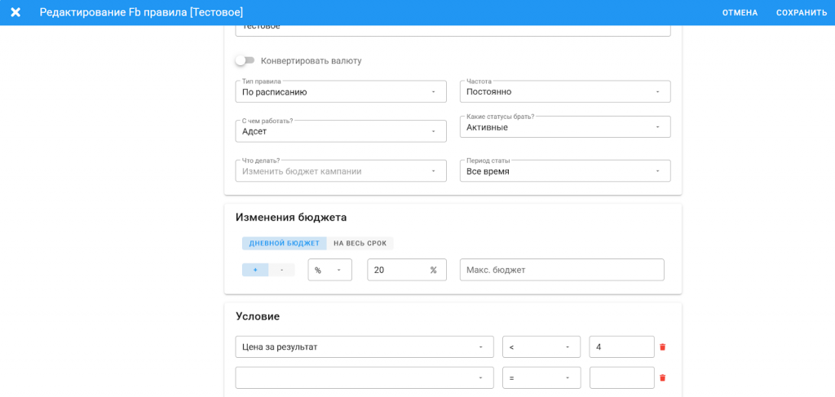
Task: Open the 'Цена за результат' condition dropdown
Action: pyautogui.click(x=364, y=347)
